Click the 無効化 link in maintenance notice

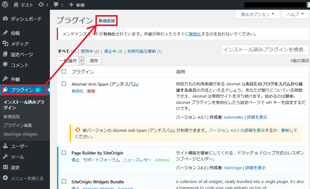195,34
